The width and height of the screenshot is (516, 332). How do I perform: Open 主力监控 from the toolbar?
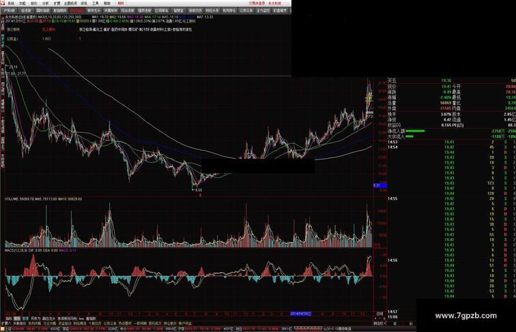coord(263,10)
